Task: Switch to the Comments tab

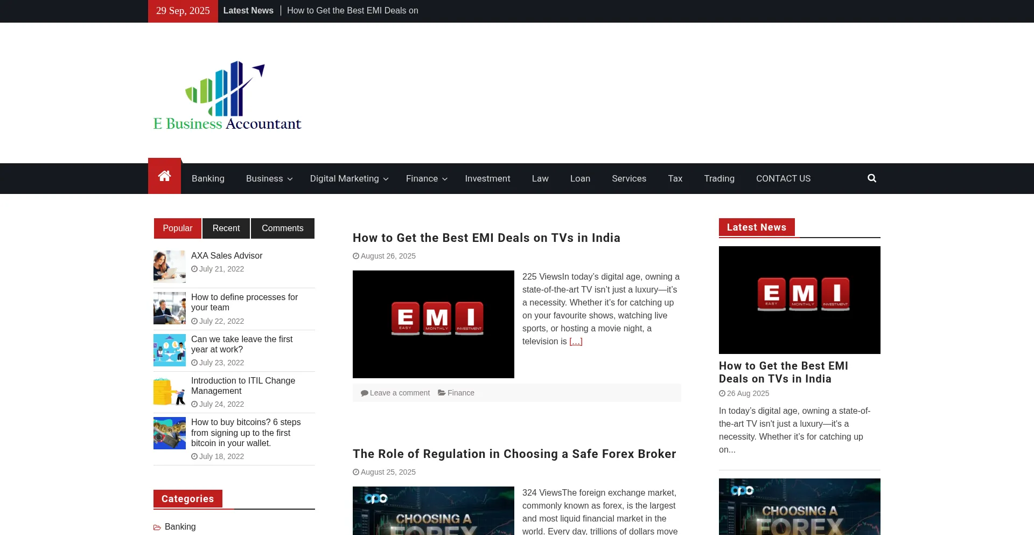Action: (x=283, y=228)
